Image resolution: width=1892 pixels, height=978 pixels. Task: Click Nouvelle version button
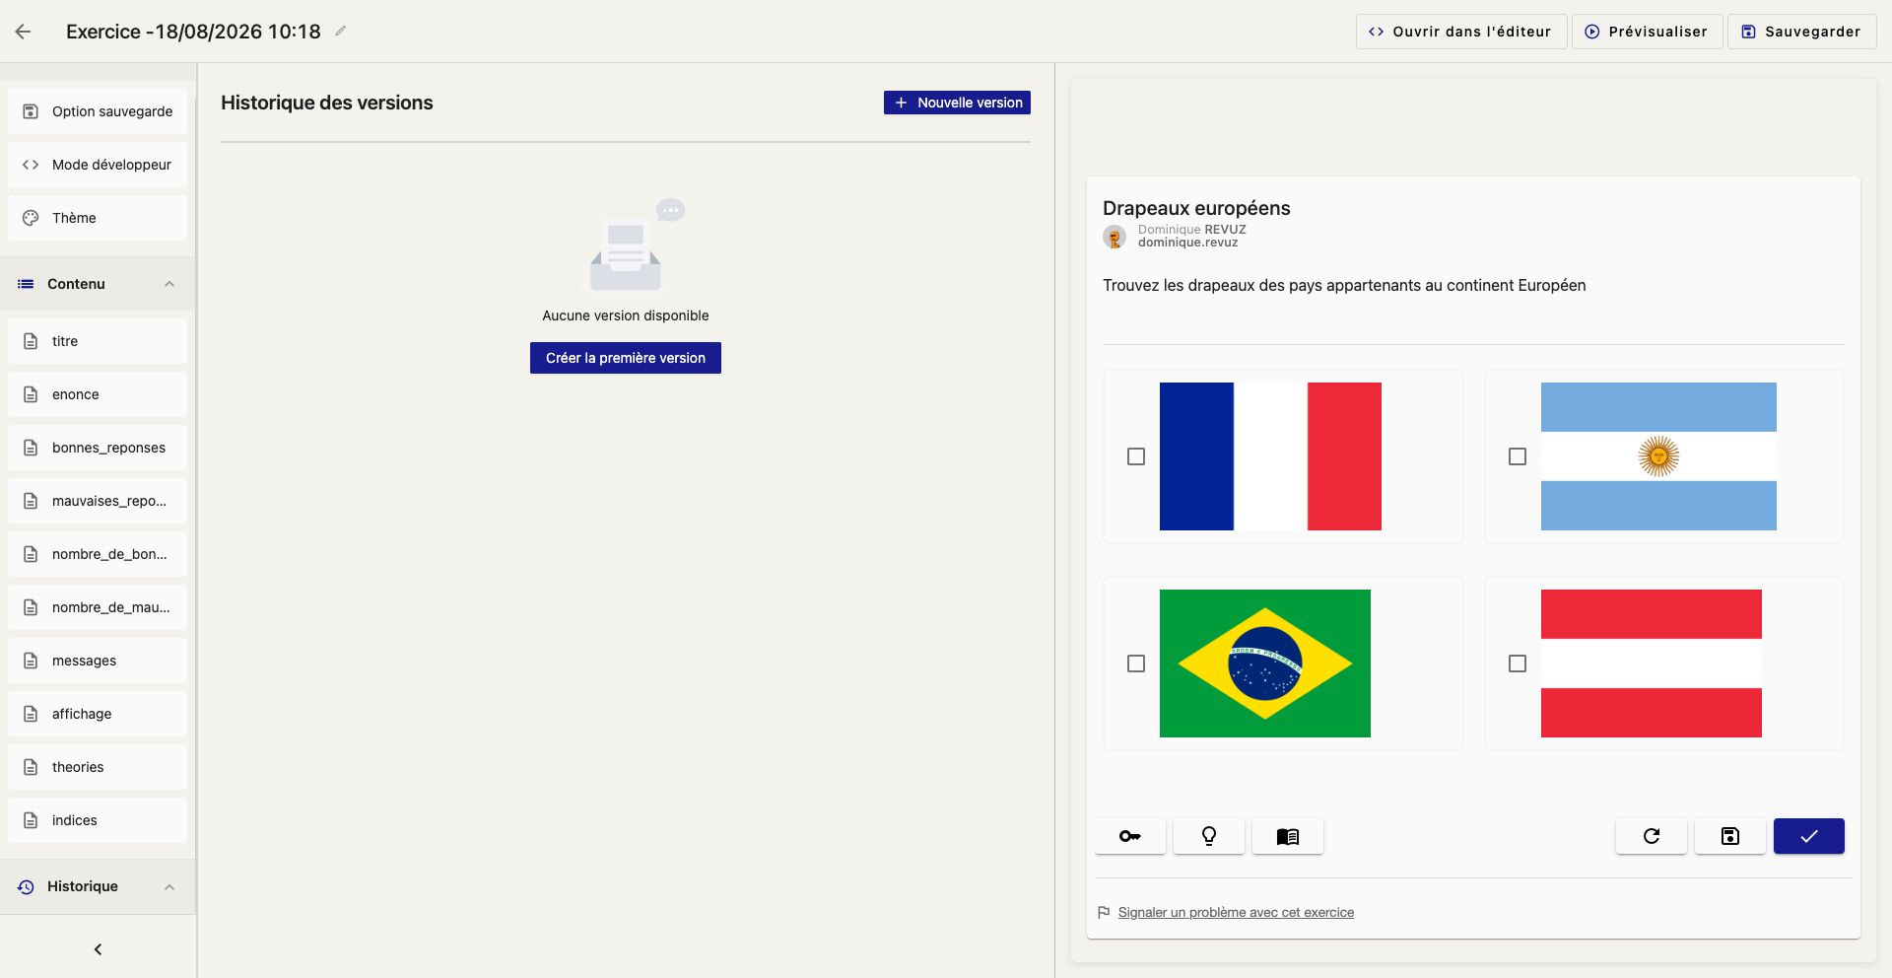point(957,103)
